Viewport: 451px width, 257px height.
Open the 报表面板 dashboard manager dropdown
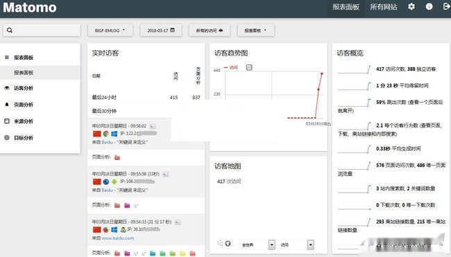click(256, 30)
